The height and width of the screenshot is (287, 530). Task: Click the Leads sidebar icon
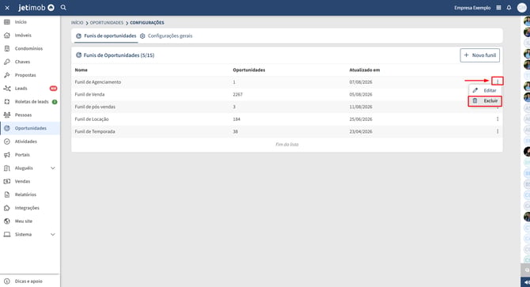pos(7,88)
